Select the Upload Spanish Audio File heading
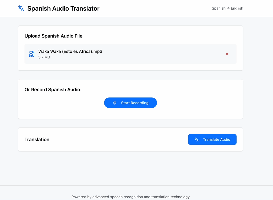273x200 pixels. click(53, 36)
